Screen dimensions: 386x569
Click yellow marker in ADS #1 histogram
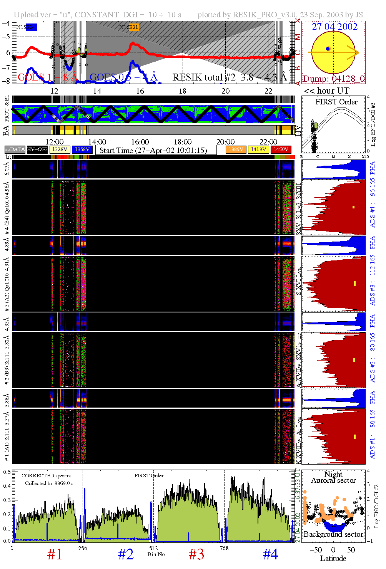(354, 436)
